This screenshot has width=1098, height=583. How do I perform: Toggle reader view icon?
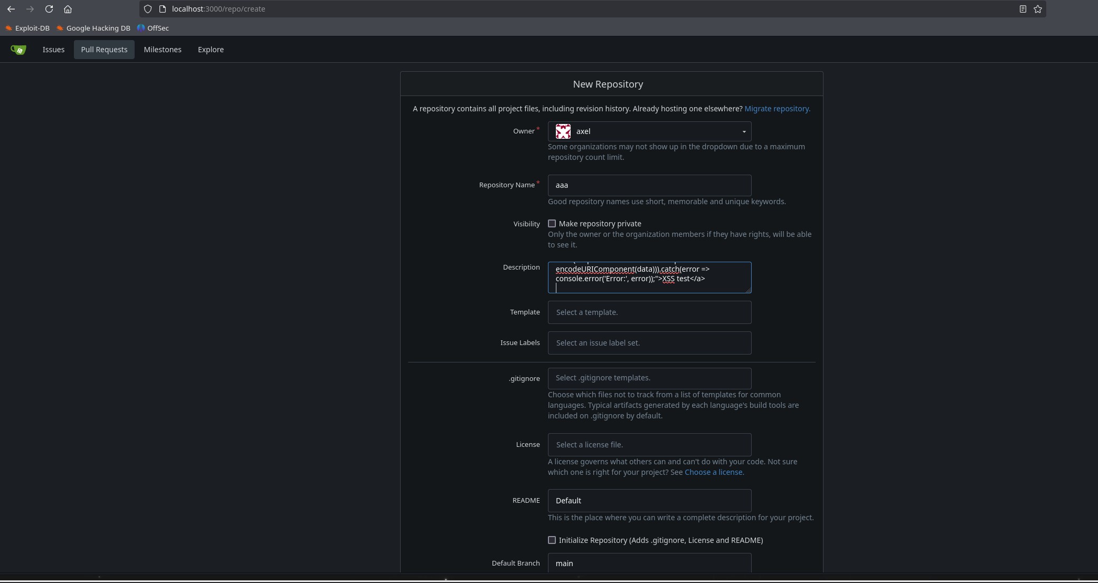(x=1023, y=9)
